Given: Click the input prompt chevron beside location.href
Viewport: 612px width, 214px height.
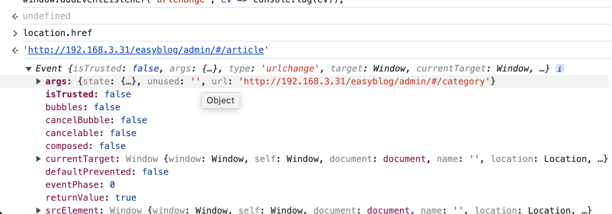Looking at the screenshot, I should pos(15,33).
